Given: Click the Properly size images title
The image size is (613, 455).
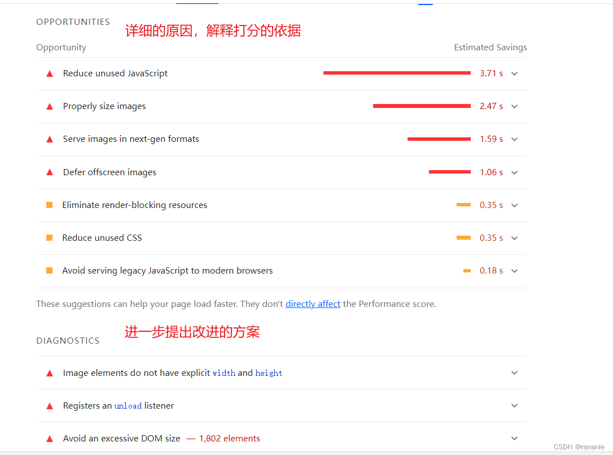Looking at the screenshot, I should (x=104, y=106).
